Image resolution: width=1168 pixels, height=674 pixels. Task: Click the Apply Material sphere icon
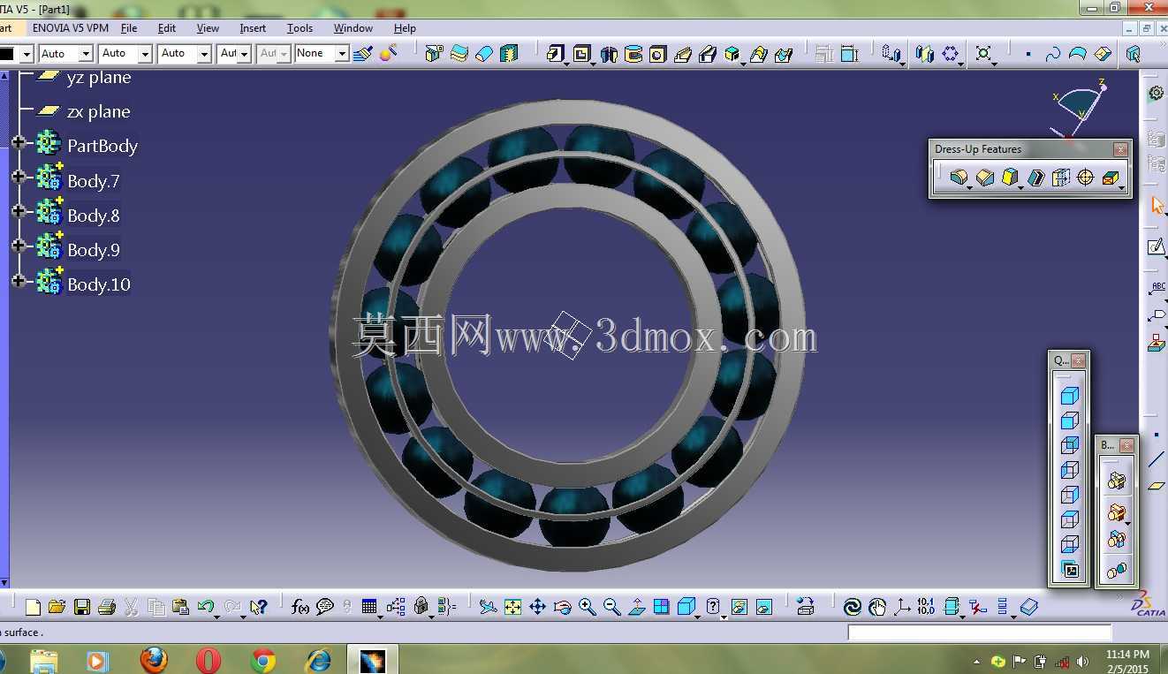point(388,54)
